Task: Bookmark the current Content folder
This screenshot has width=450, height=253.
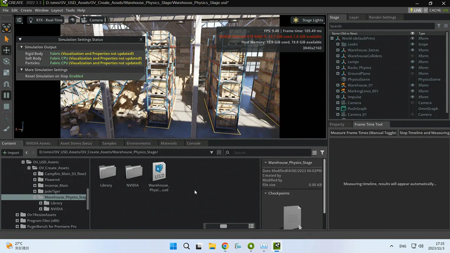Action: click(x=219, y=153)
